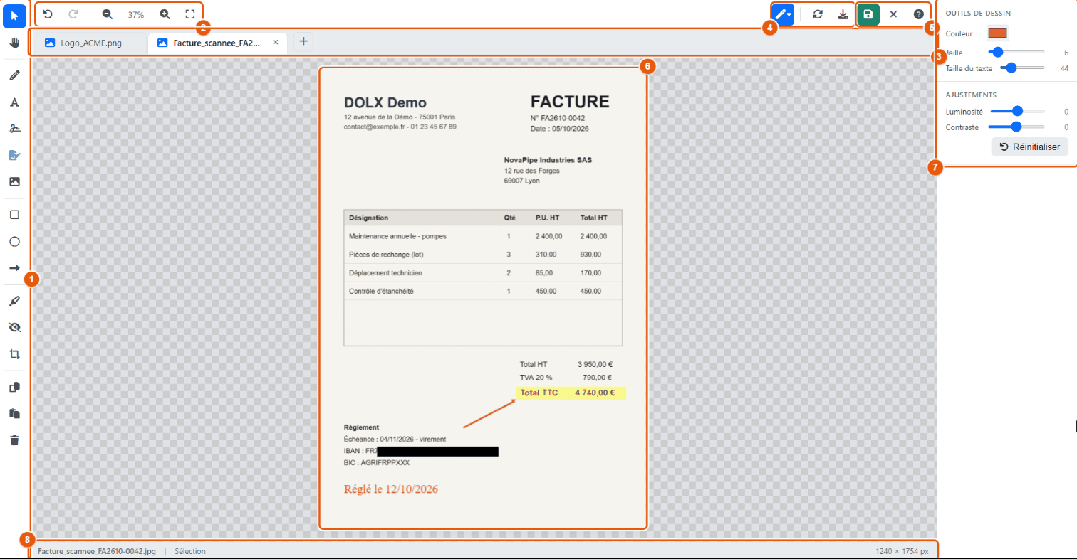Activate the hand pan tool
1077x559 pixels.
click(14, 43)
